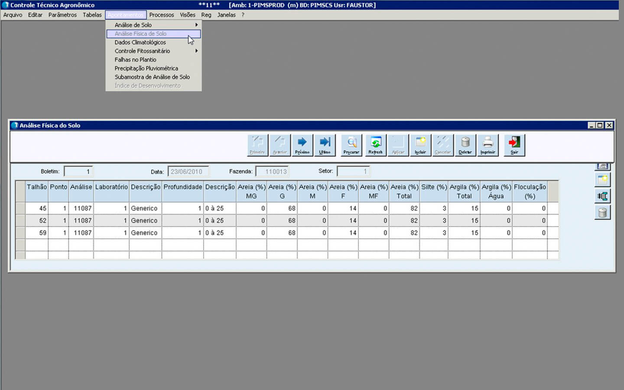This screenshot has height=390, width=624.
Task: Click the Argila (%) Total column header
Action: (x=464, y=192)
